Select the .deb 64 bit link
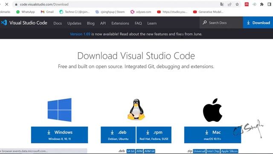Viewport: 273px width, 154px height. [131, 151]
